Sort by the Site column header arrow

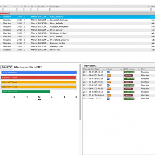pyautogui.click(x=15, y=7)
